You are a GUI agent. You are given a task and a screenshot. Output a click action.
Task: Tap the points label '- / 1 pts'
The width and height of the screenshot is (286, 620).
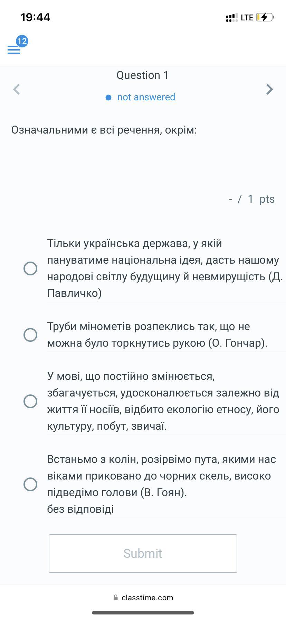(251, 199)
